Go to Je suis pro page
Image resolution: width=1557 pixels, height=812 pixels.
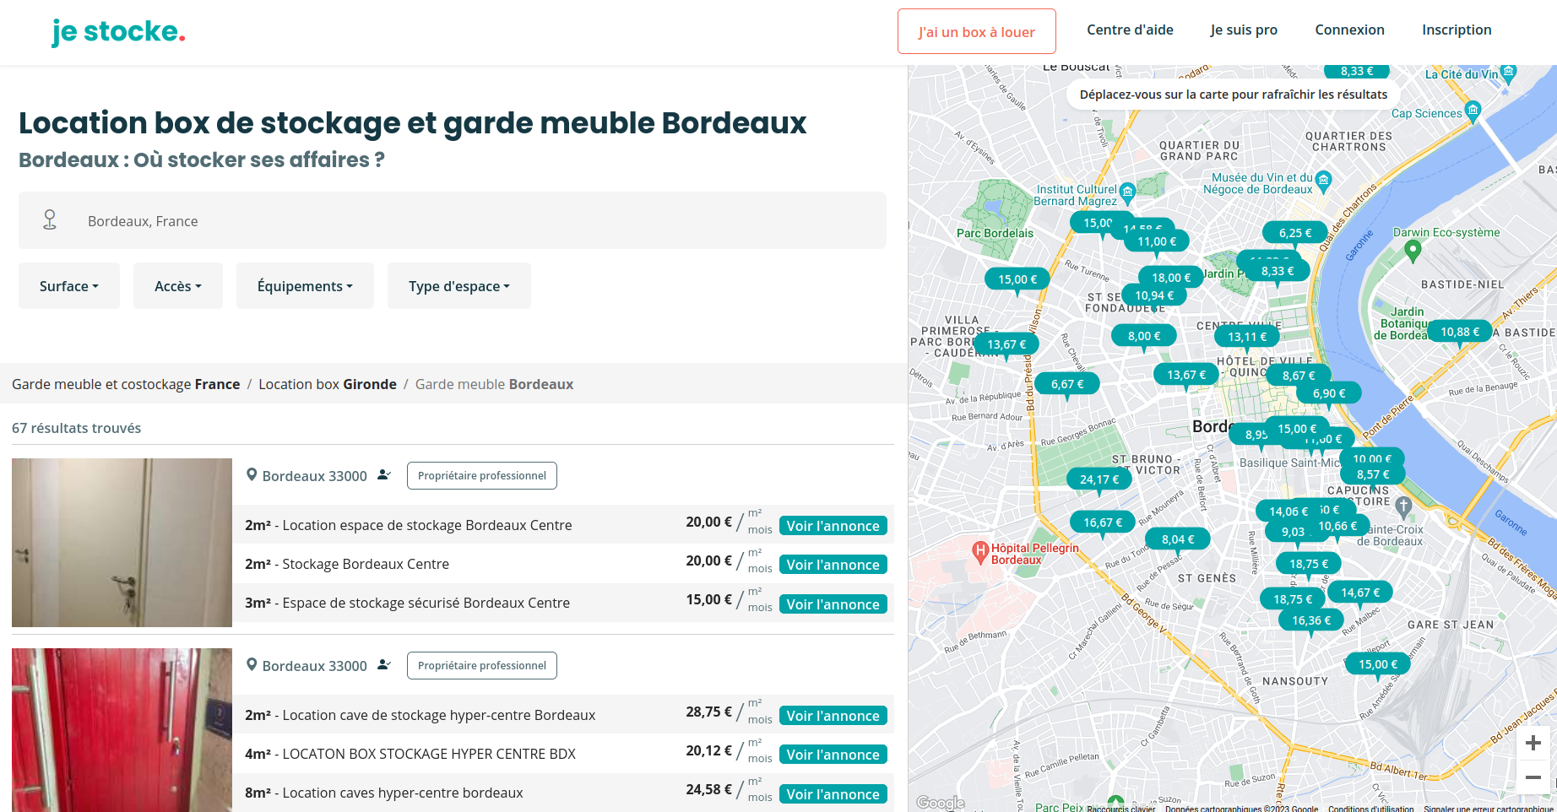(1244, 30)
